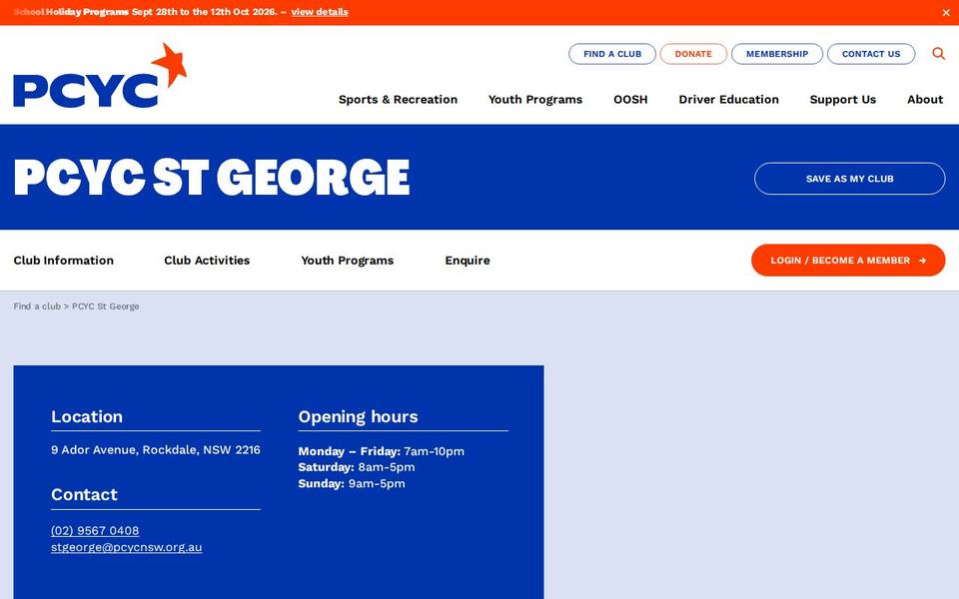Click the Saturday opening hours line
The image size is (959, 599).
356,467
